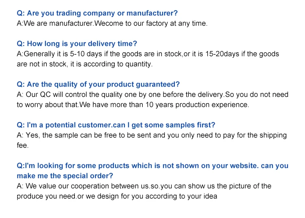Click the potential customer samples question
This screenshot has height=218, width=305.
[x=116, y=125]
